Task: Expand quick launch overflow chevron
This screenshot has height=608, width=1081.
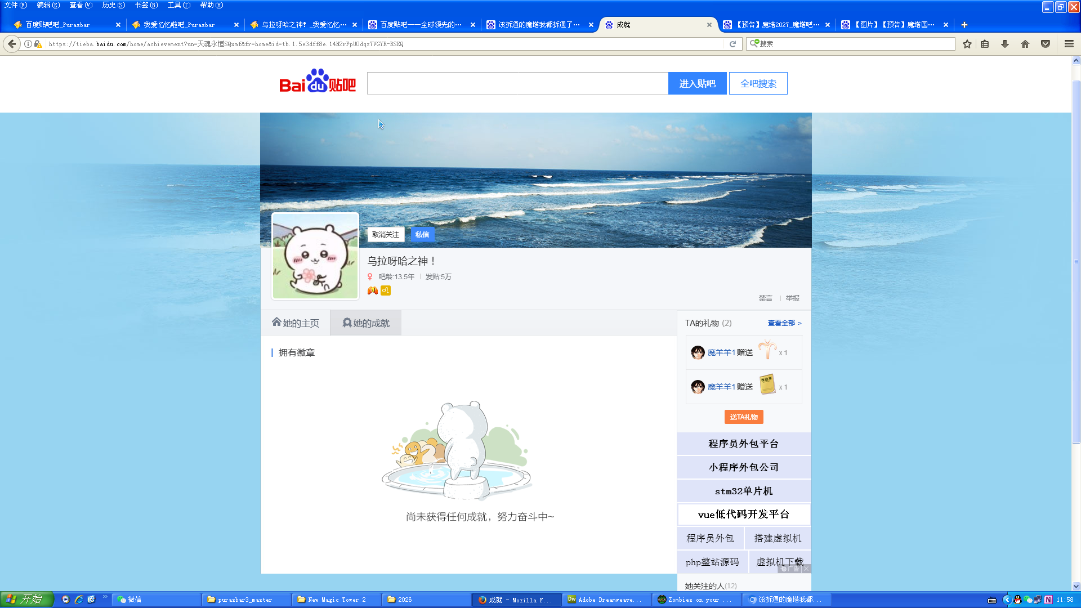Action: pos(105,597)
